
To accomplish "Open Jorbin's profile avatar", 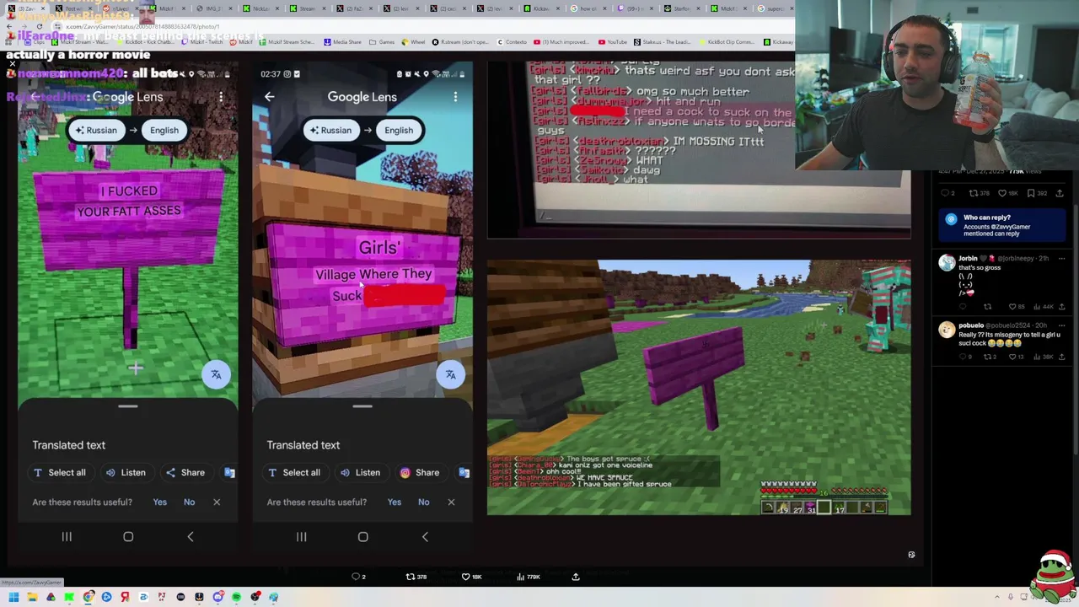I will [947, 262].
